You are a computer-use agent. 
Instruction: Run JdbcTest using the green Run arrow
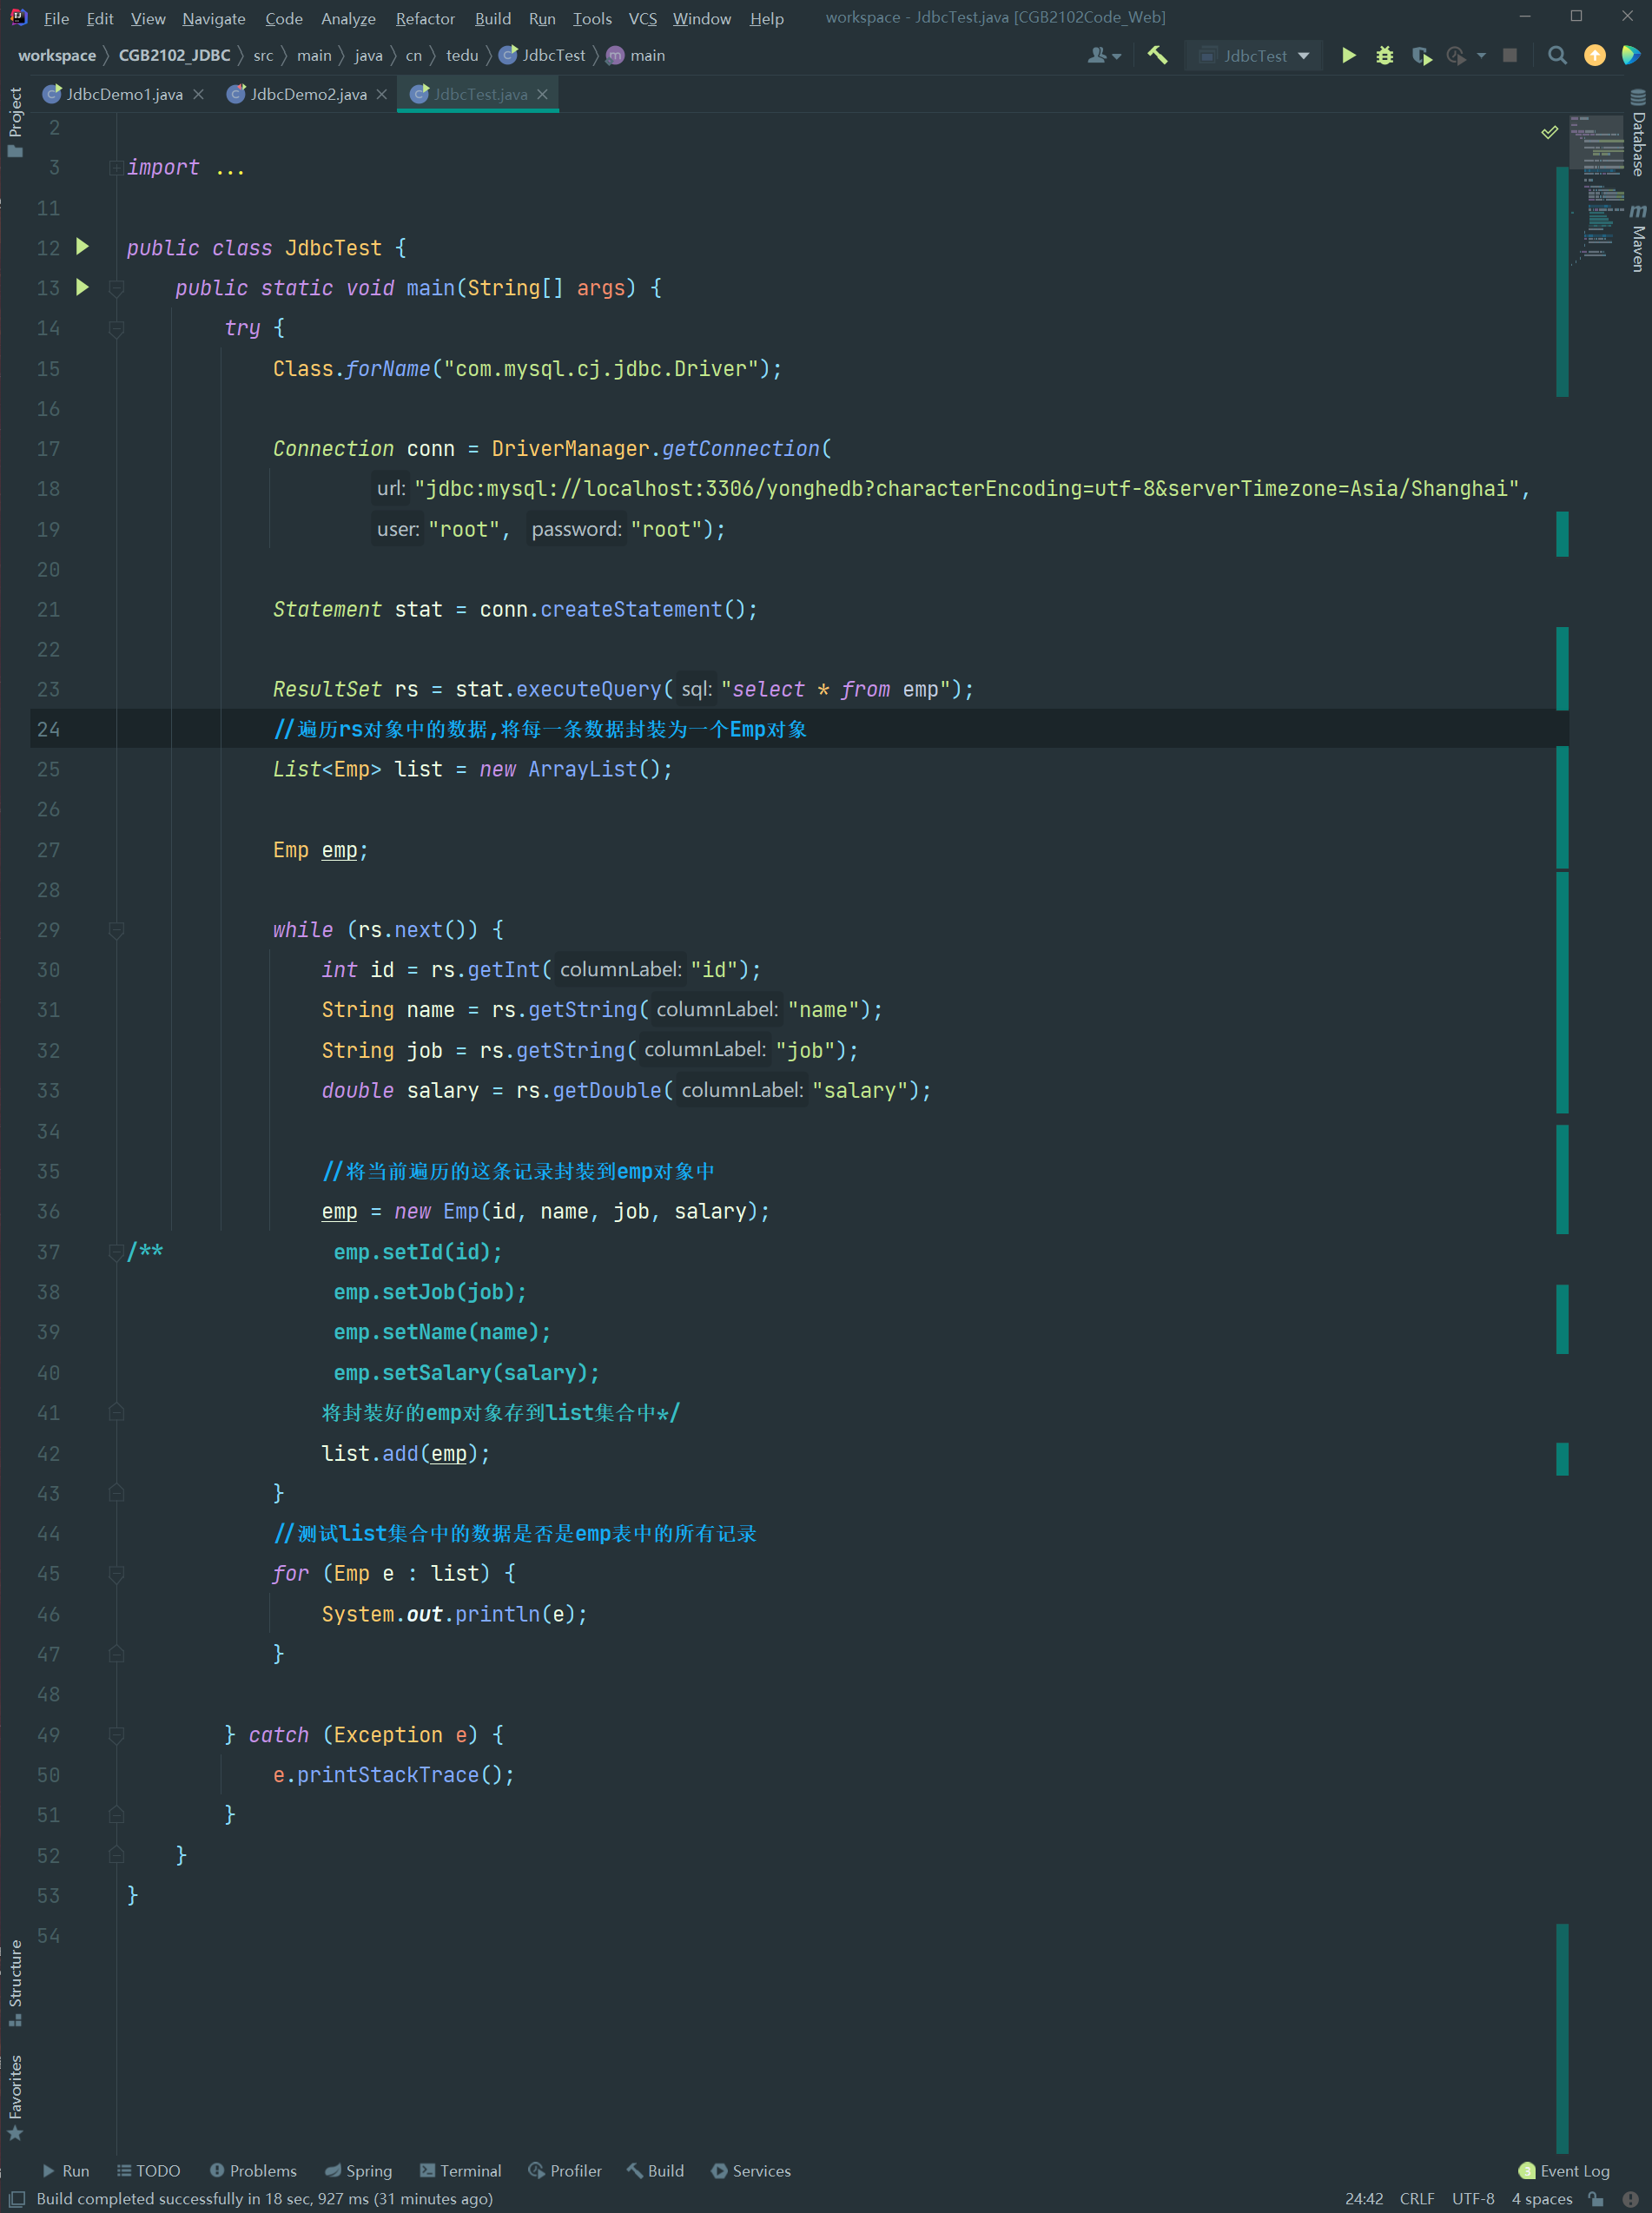[1348, 55]
